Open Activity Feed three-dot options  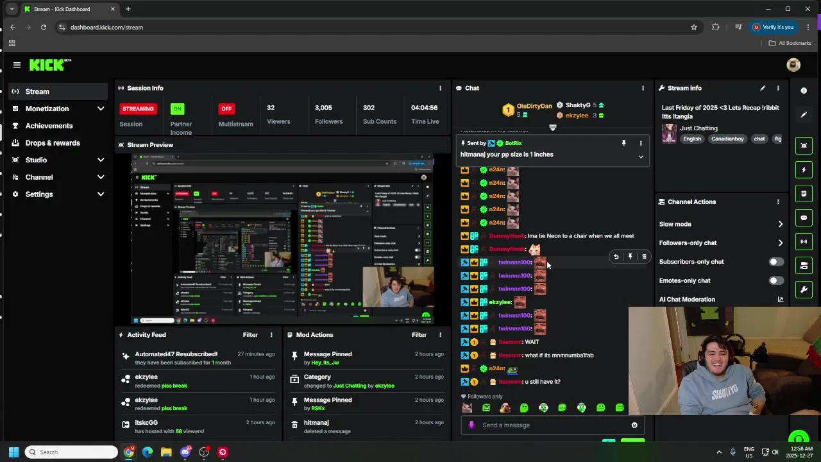click(x=271, y=335)
